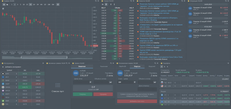The width and height of the screenshot is (231, 109).
Task: Toggle portfolio currency to euros (€)
Action: (168, 66)
